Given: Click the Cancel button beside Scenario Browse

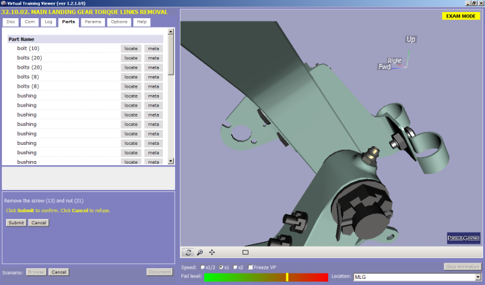Looking at the screenshot, I should point(59,272).
